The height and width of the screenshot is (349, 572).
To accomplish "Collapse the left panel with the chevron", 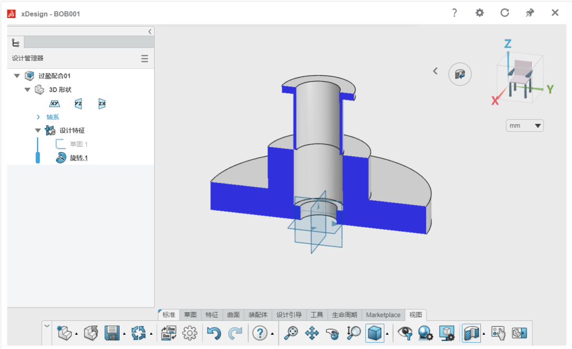I will pos(149,32).
